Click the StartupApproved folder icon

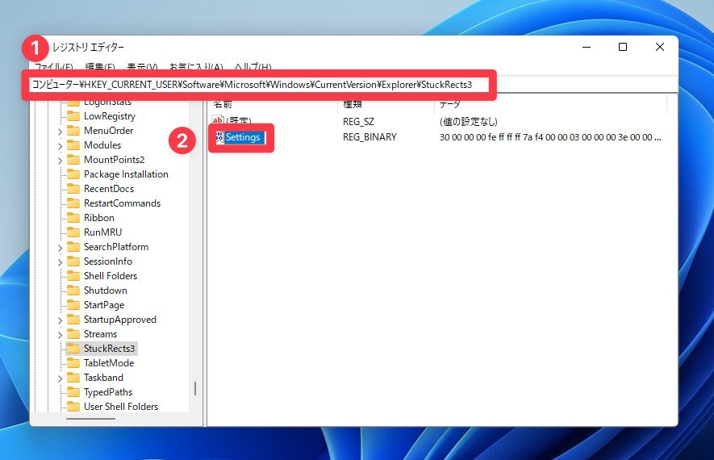coord(73,320)
